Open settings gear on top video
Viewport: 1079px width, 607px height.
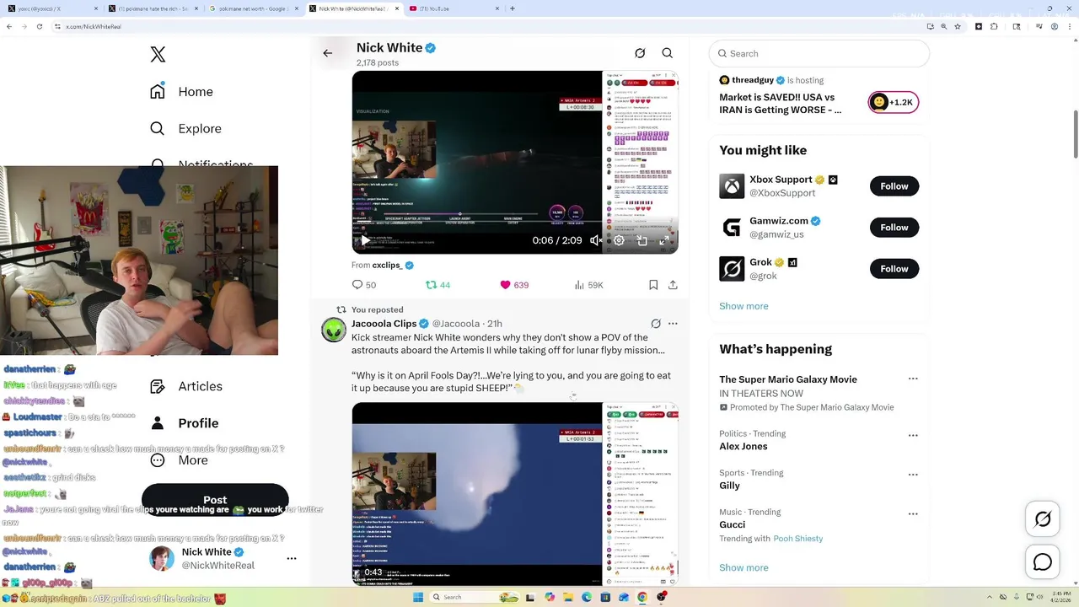tap(619, 240)
